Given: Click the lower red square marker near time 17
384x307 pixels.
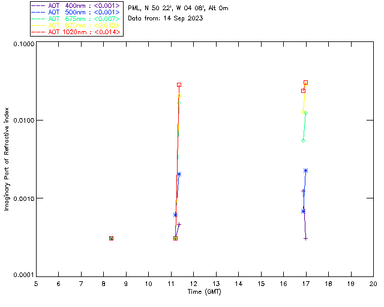Looking at the screenshot, I should click(x=303, y=91).
